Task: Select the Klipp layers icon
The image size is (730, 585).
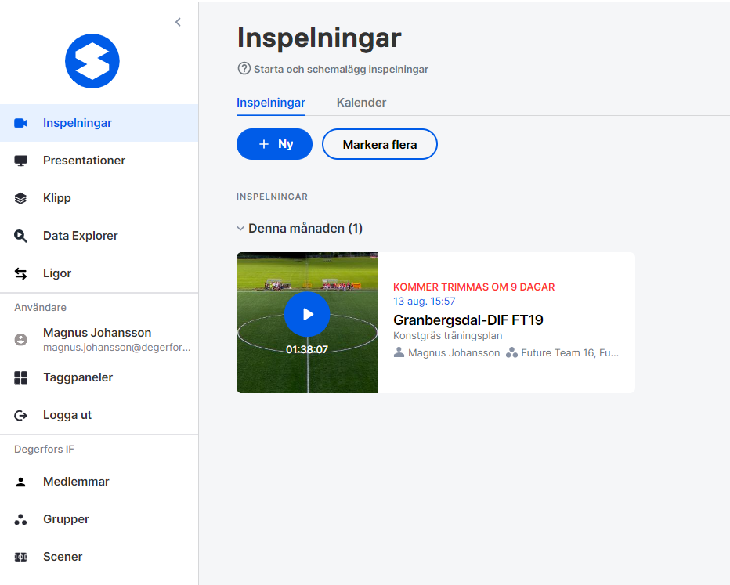Action: click(20, 198)
